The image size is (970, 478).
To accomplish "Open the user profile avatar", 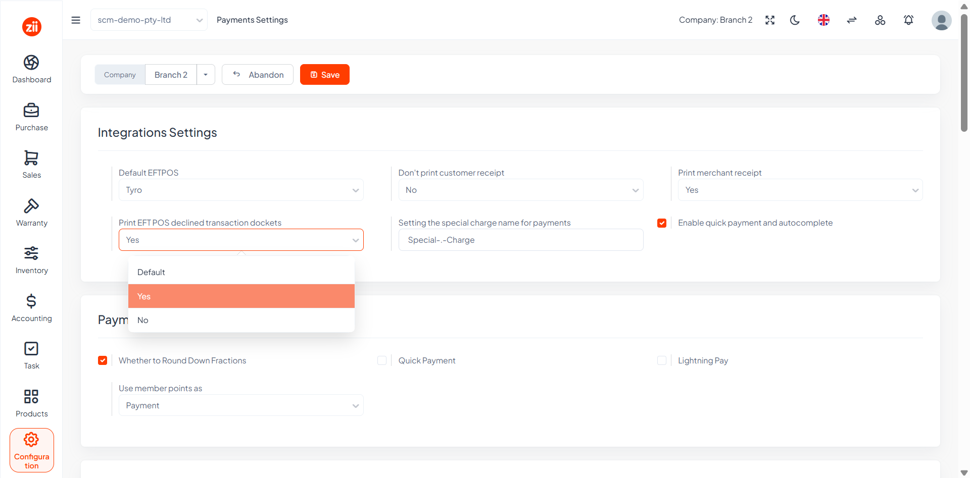I will (941, 21).
